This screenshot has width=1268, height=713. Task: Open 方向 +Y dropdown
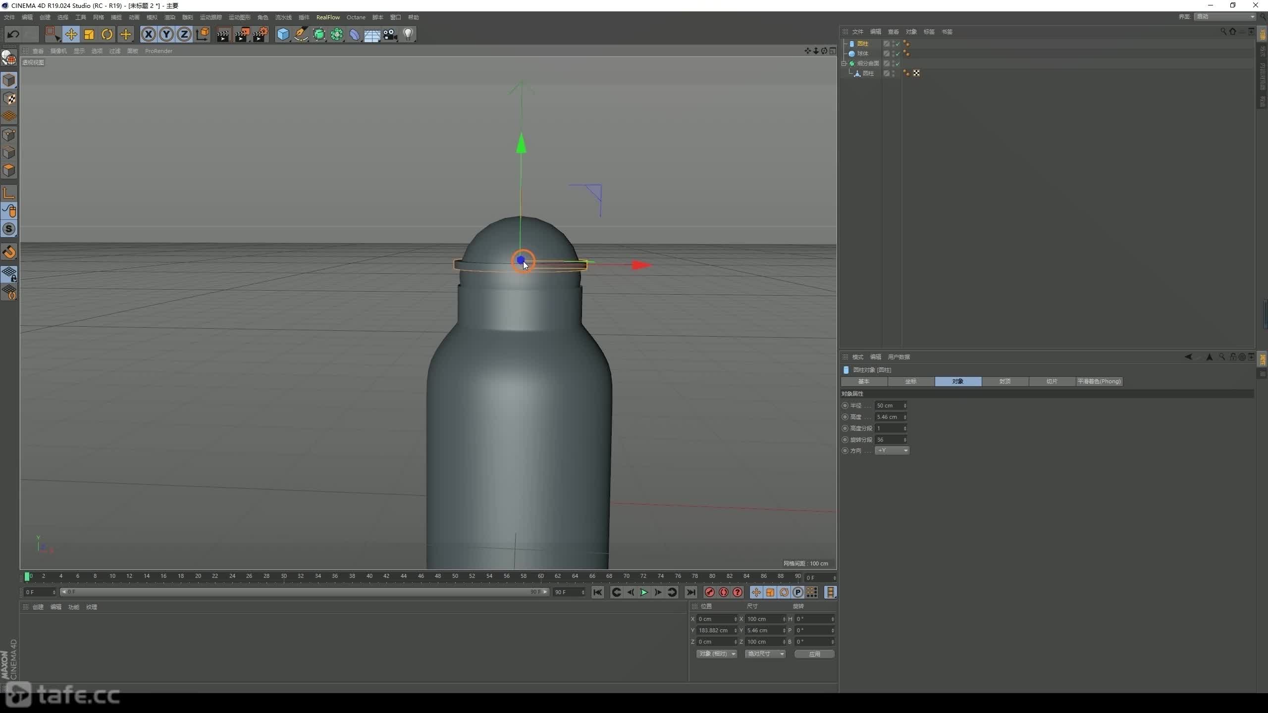click(892, 451)
